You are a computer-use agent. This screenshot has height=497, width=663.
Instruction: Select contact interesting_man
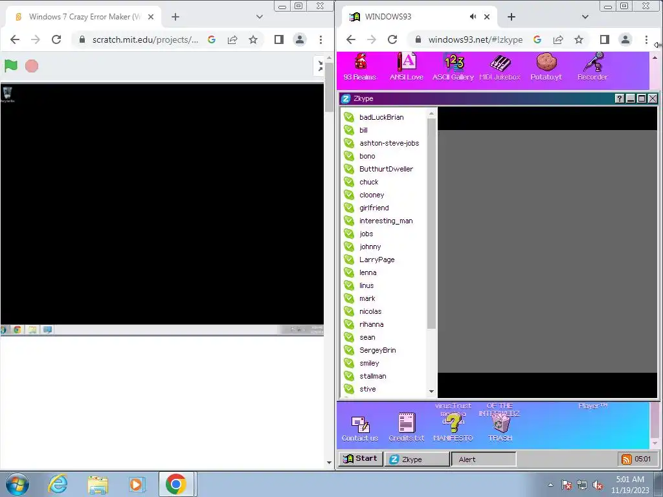coord(386,221)
